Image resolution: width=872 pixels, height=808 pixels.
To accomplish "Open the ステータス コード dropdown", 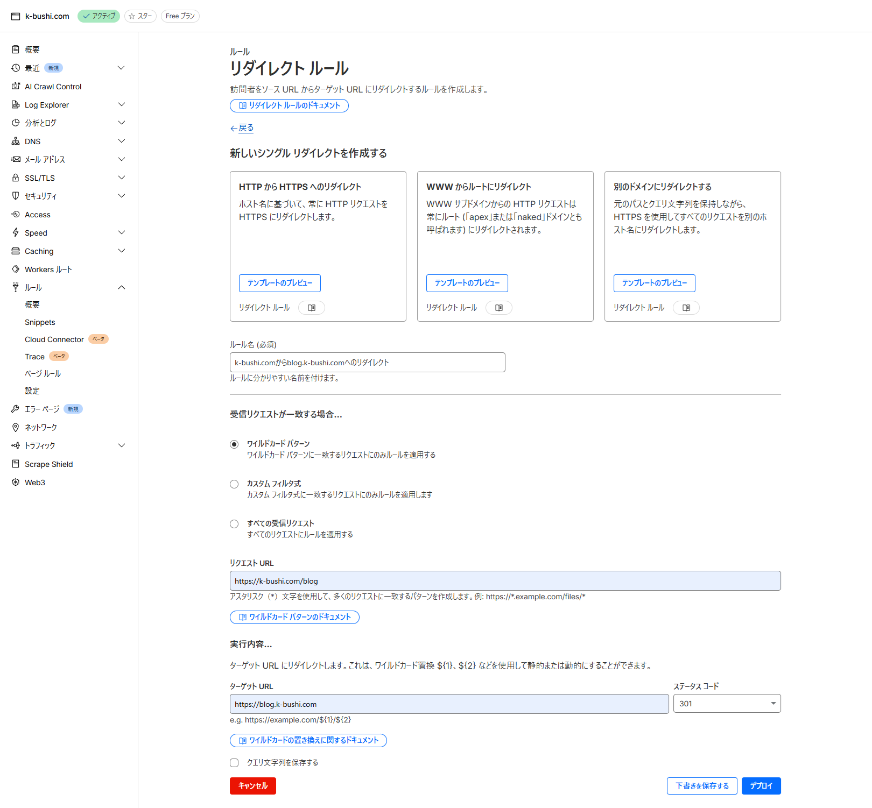I will tap(727, 703).
